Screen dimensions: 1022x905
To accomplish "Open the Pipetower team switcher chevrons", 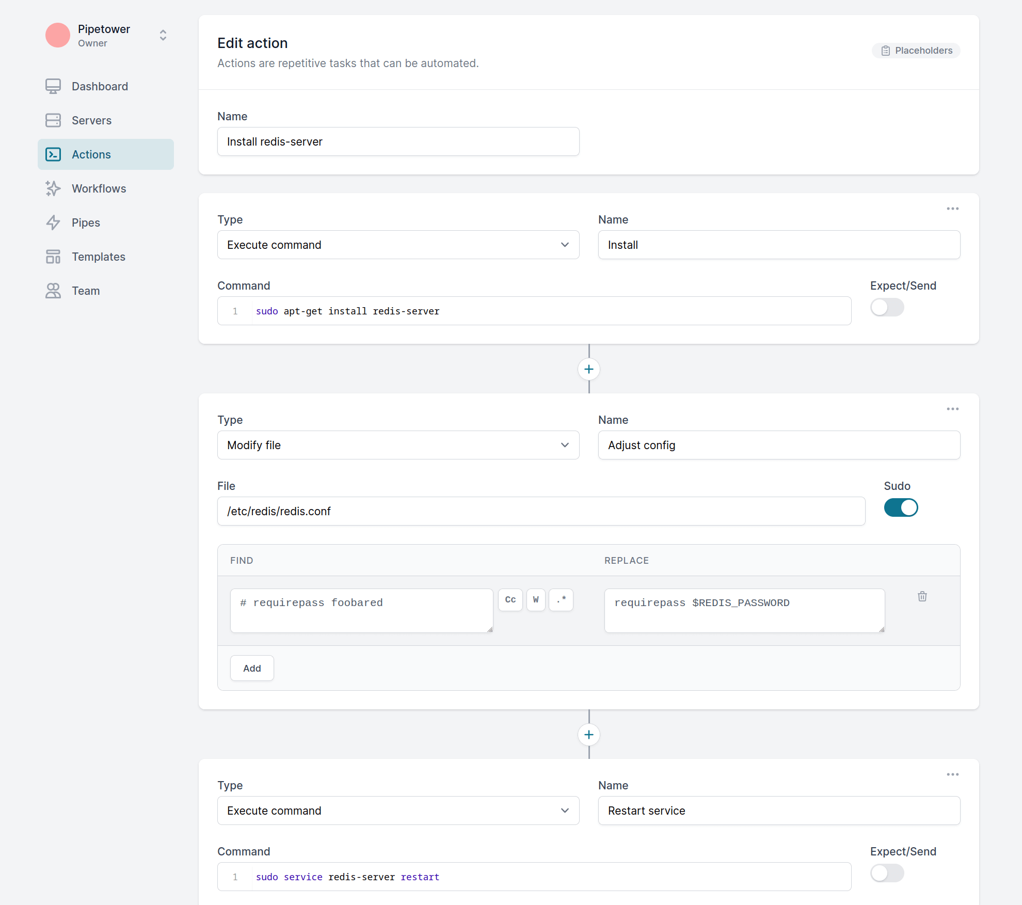I will point(163,35).
